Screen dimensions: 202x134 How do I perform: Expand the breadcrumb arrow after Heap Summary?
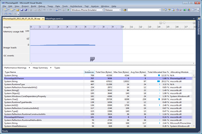[51, 68]
